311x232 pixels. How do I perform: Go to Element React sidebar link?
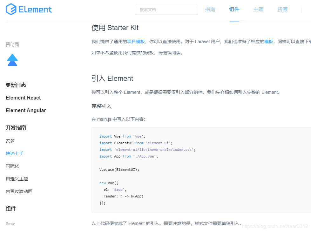tap(23, 98)
